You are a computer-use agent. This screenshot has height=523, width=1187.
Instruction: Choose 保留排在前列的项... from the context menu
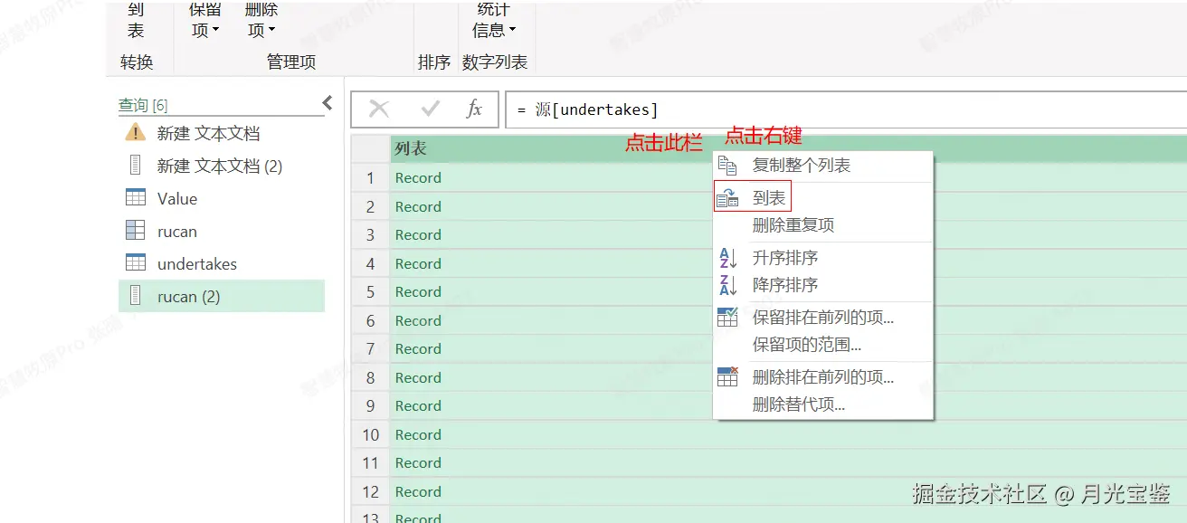[822, 318]
